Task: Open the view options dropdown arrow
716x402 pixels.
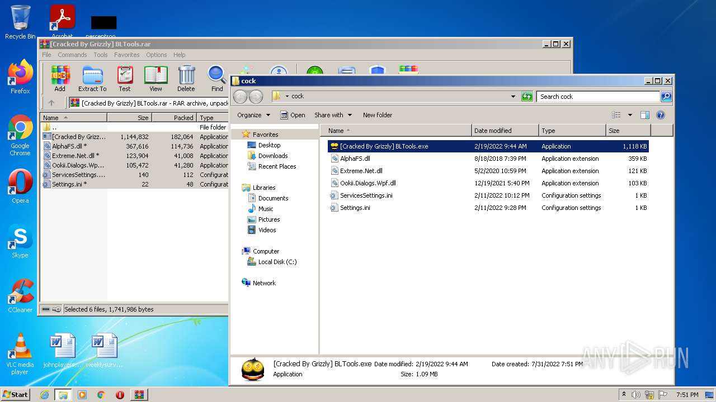Action: [630, 115]
